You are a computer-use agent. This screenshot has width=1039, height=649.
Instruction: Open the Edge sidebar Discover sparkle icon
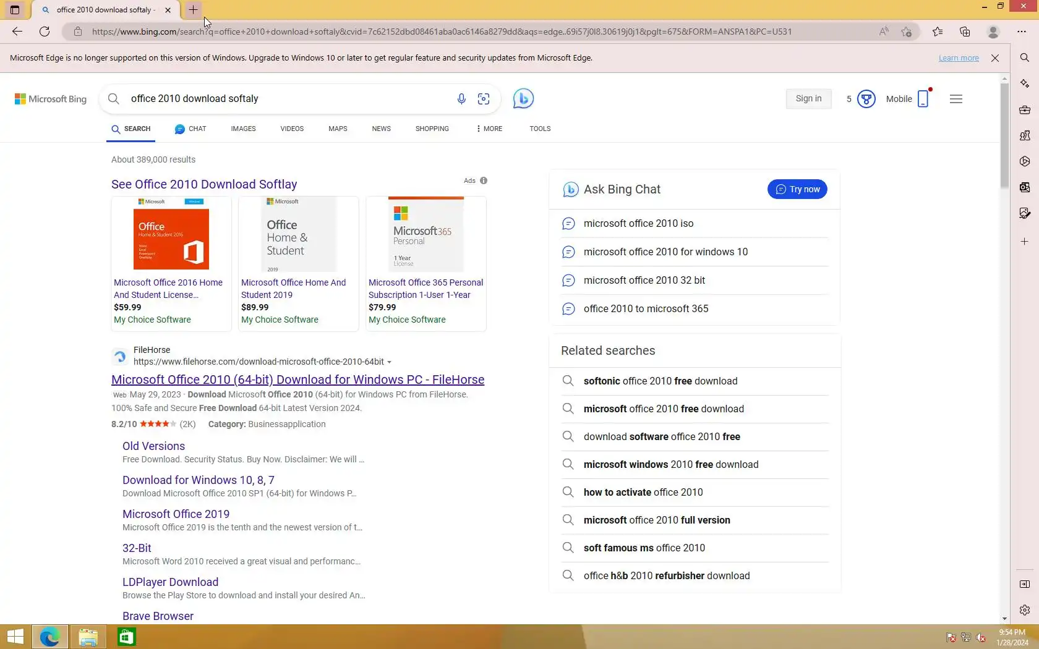pyautogui.click(x=1025, y=83)
